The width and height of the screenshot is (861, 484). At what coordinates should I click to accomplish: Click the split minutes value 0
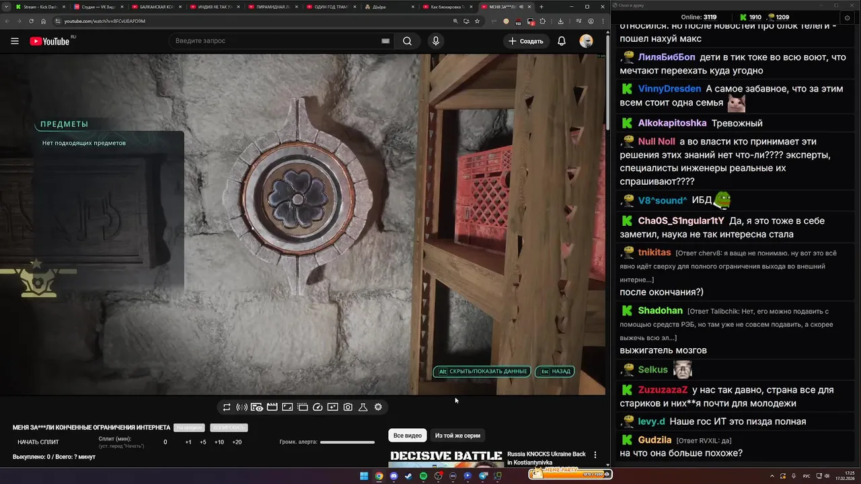click(x=165, y=442)
